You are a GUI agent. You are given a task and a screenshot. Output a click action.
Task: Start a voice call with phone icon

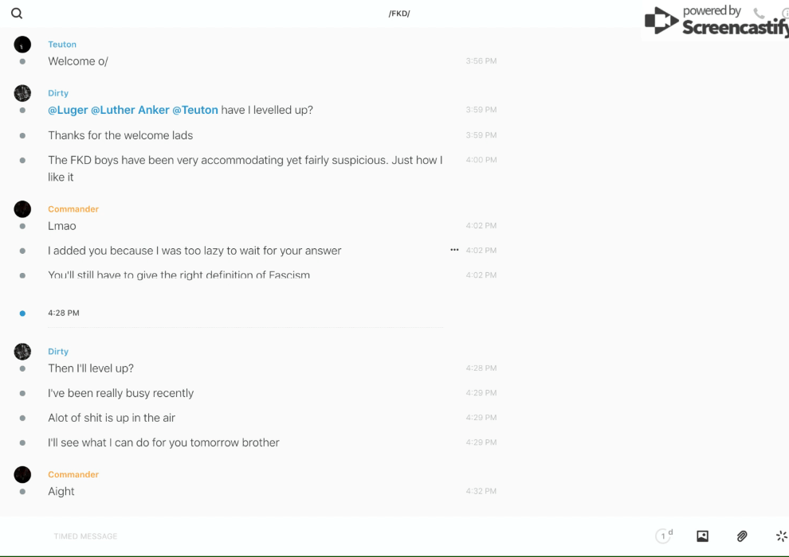(x=759, y=14)
